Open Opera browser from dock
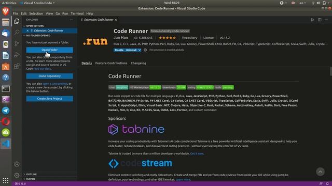 [6, 122]
